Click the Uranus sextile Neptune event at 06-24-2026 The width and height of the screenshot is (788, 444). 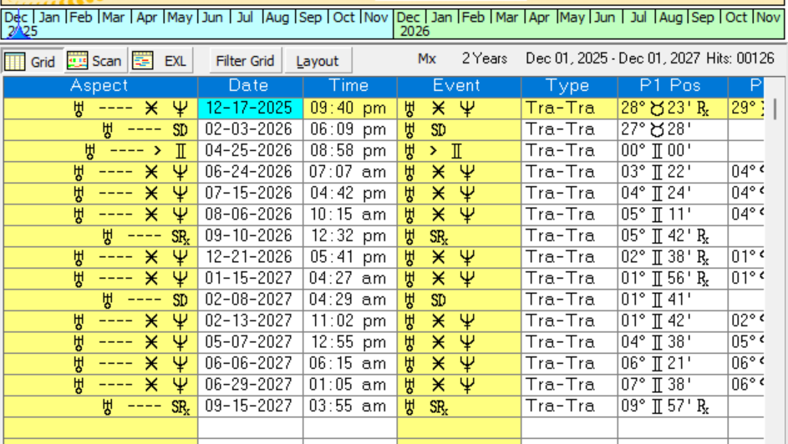coord(457,172)
